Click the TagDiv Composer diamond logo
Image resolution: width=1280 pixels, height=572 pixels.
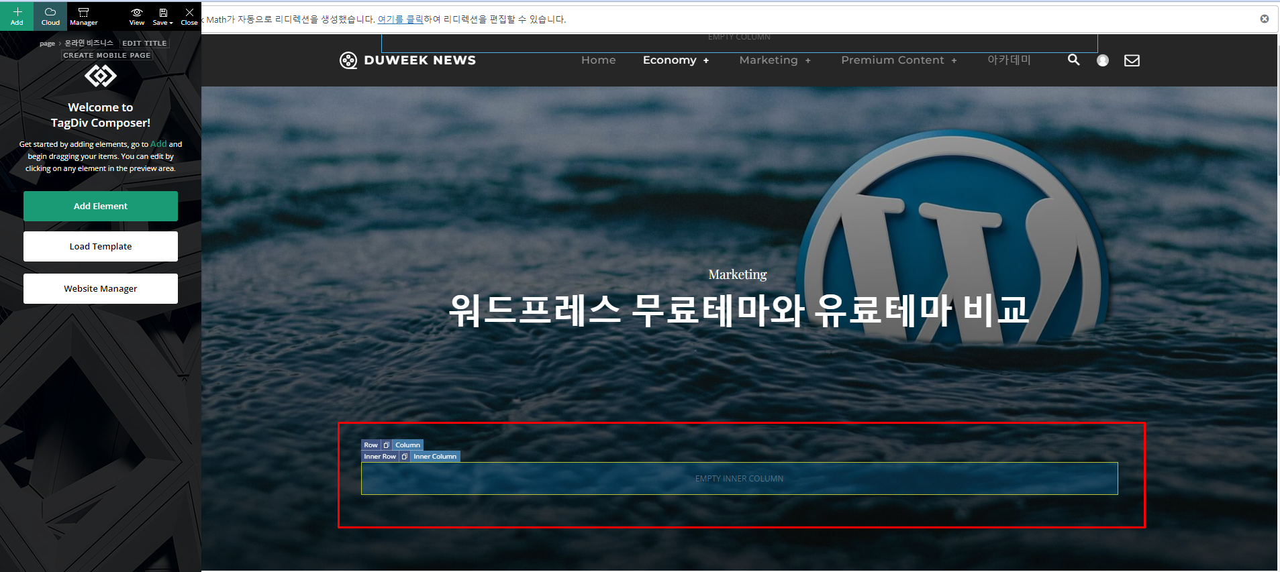(101, 76)
